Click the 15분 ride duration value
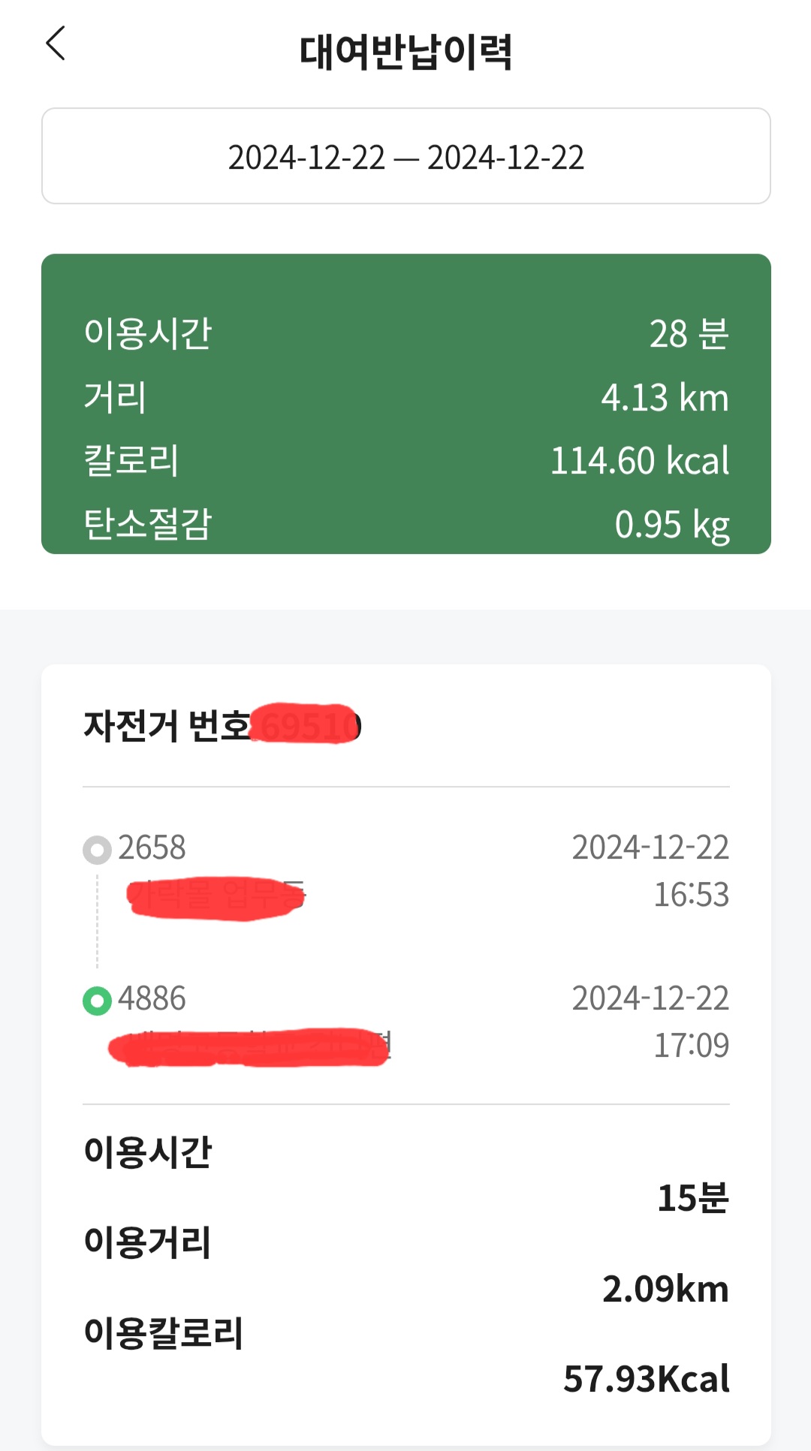The image size is (811, 1451). coord(692,1198)
